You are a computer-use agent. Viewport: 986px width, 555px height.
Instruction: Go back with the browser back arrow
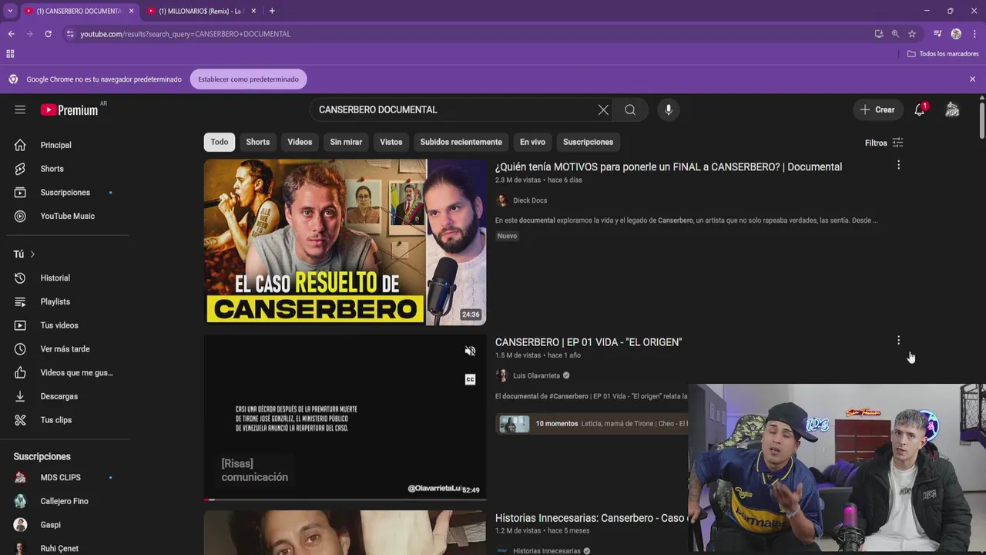pyautogui.click(x=12, y=34)
